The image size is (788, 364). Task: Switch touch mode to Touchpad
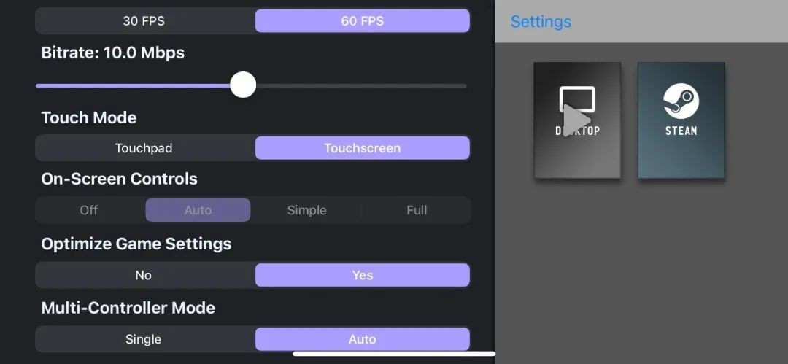[144, 148]
